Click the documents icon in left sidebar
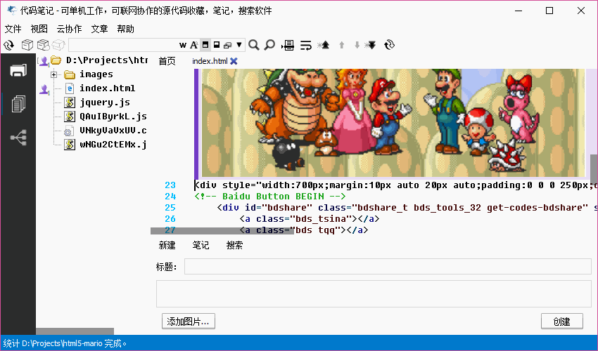Image resolution: width=598 pixels, height=351 pixels. click(x=18, y=104)
